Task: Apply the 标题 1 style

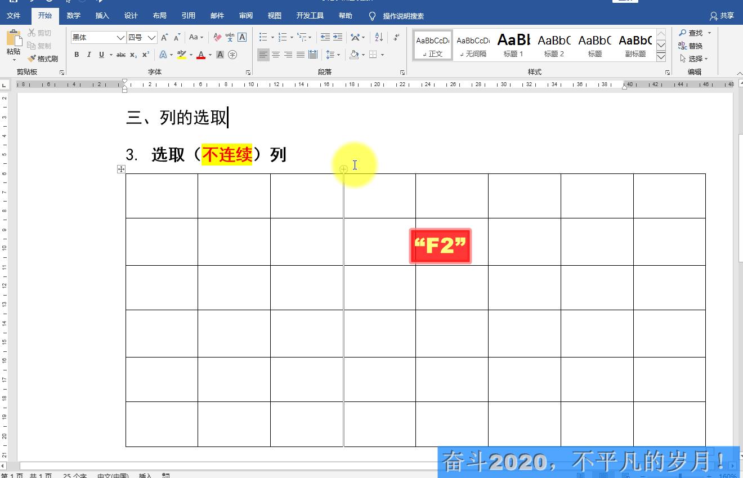Action: pyautogui.click(x=513, y=45)
